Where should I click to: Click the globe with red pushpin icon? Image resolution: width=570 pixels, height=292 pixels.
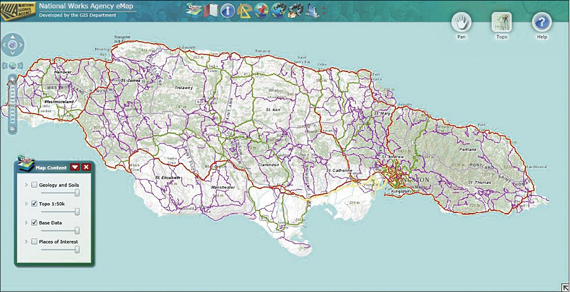coord(262,11)
